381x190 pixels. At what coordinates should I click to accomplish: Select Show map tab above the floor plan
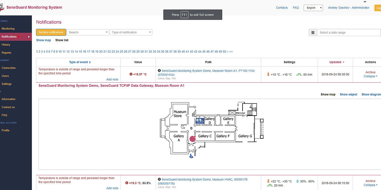point(328,94)
